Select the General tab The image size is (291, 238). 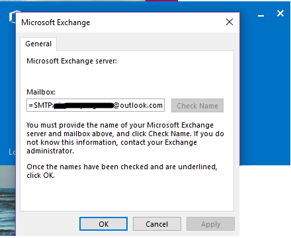pyautogui.click(x=38, y=44)
